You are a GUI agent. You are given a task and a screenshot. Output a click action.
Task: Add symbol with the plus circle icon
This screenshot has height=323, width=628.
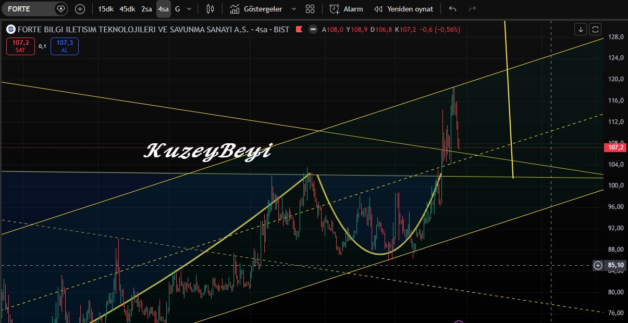click(80, 9)
